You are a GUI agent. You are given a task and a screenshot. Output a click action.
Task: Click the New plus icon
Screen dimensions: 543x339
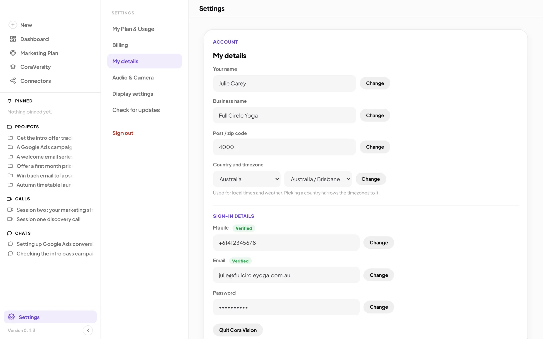click(13, 25)
